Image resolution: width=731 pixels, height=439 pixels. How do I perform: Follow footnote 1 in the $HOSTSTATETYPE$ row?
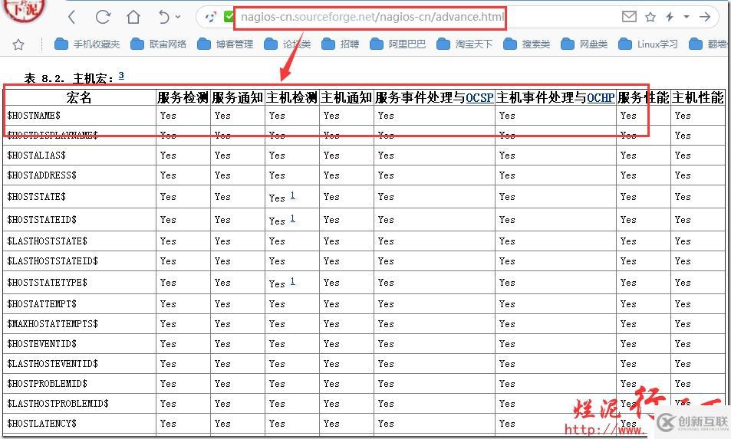[x=293, y=280]
